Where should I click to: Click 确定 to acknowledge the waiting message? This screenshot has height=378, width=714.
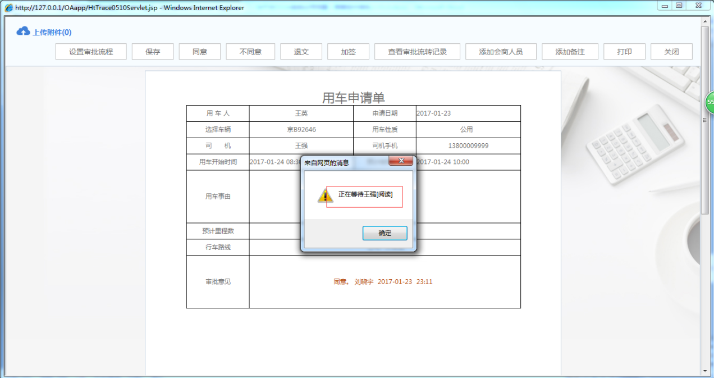coord(385,233)
